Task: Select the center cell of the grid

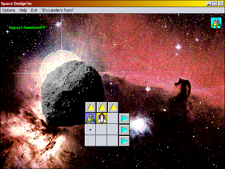Action: point(102,130)
